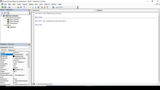The image size is (160, 90).
Task: Open Help with the blue question icon
Action: pos(53,7)
